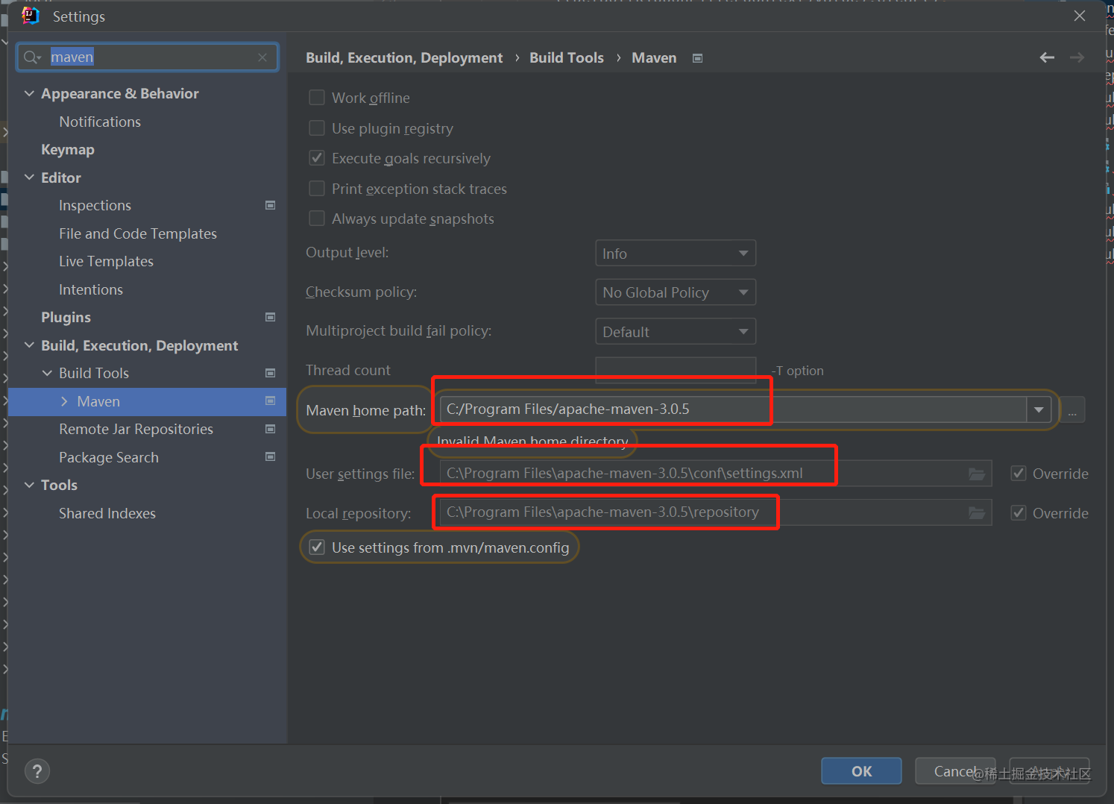The image size is (1114, 804).
Task: Click project-scope icon on Build Tools row
Action: point(271,373)
